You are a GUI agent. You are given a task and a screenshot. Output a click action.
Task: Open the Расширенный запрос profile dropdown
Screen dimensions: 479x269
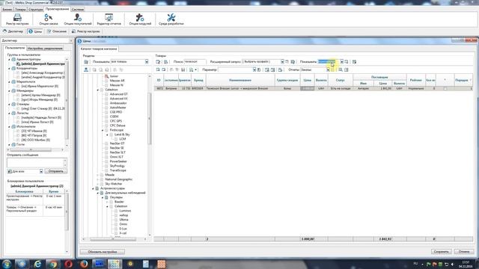282,61
